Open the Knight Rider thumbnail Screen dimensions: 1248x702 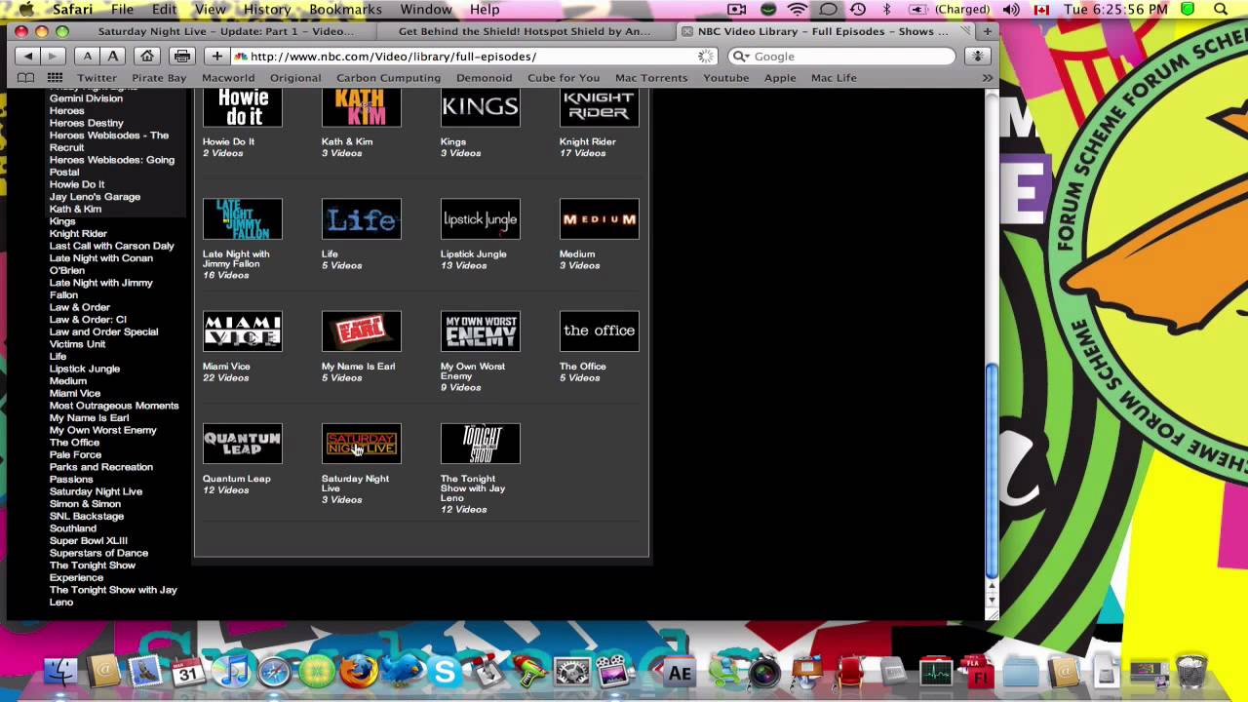pyautogui.click(x=600, y=107)
